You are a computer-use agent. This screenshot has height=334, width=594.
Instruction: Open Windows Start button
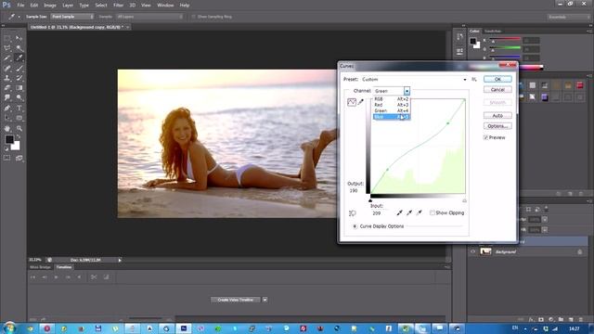coord(8,328)
